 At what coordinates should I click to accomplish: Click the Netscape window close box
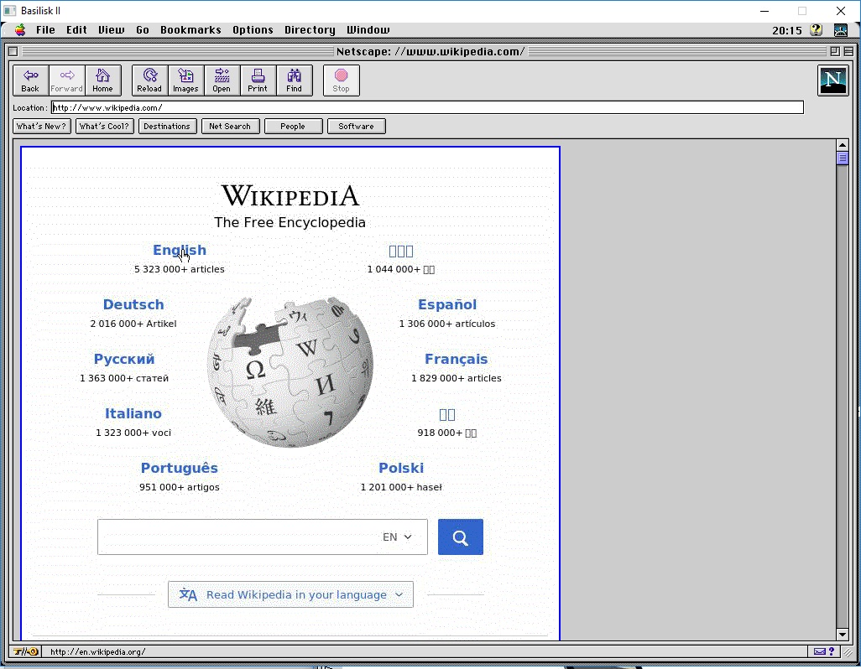(x=13, y=51)
